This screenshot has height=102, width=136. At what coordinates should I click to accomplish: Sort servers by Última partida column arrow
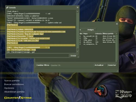tap(116, 34)
